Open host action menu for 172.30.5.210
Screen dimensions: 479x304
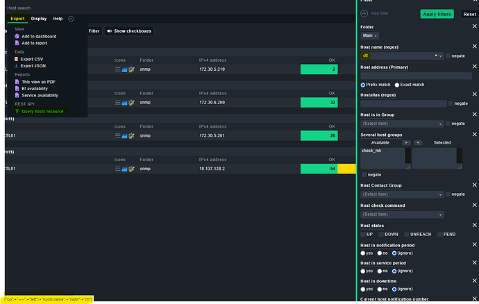(117, 69)
